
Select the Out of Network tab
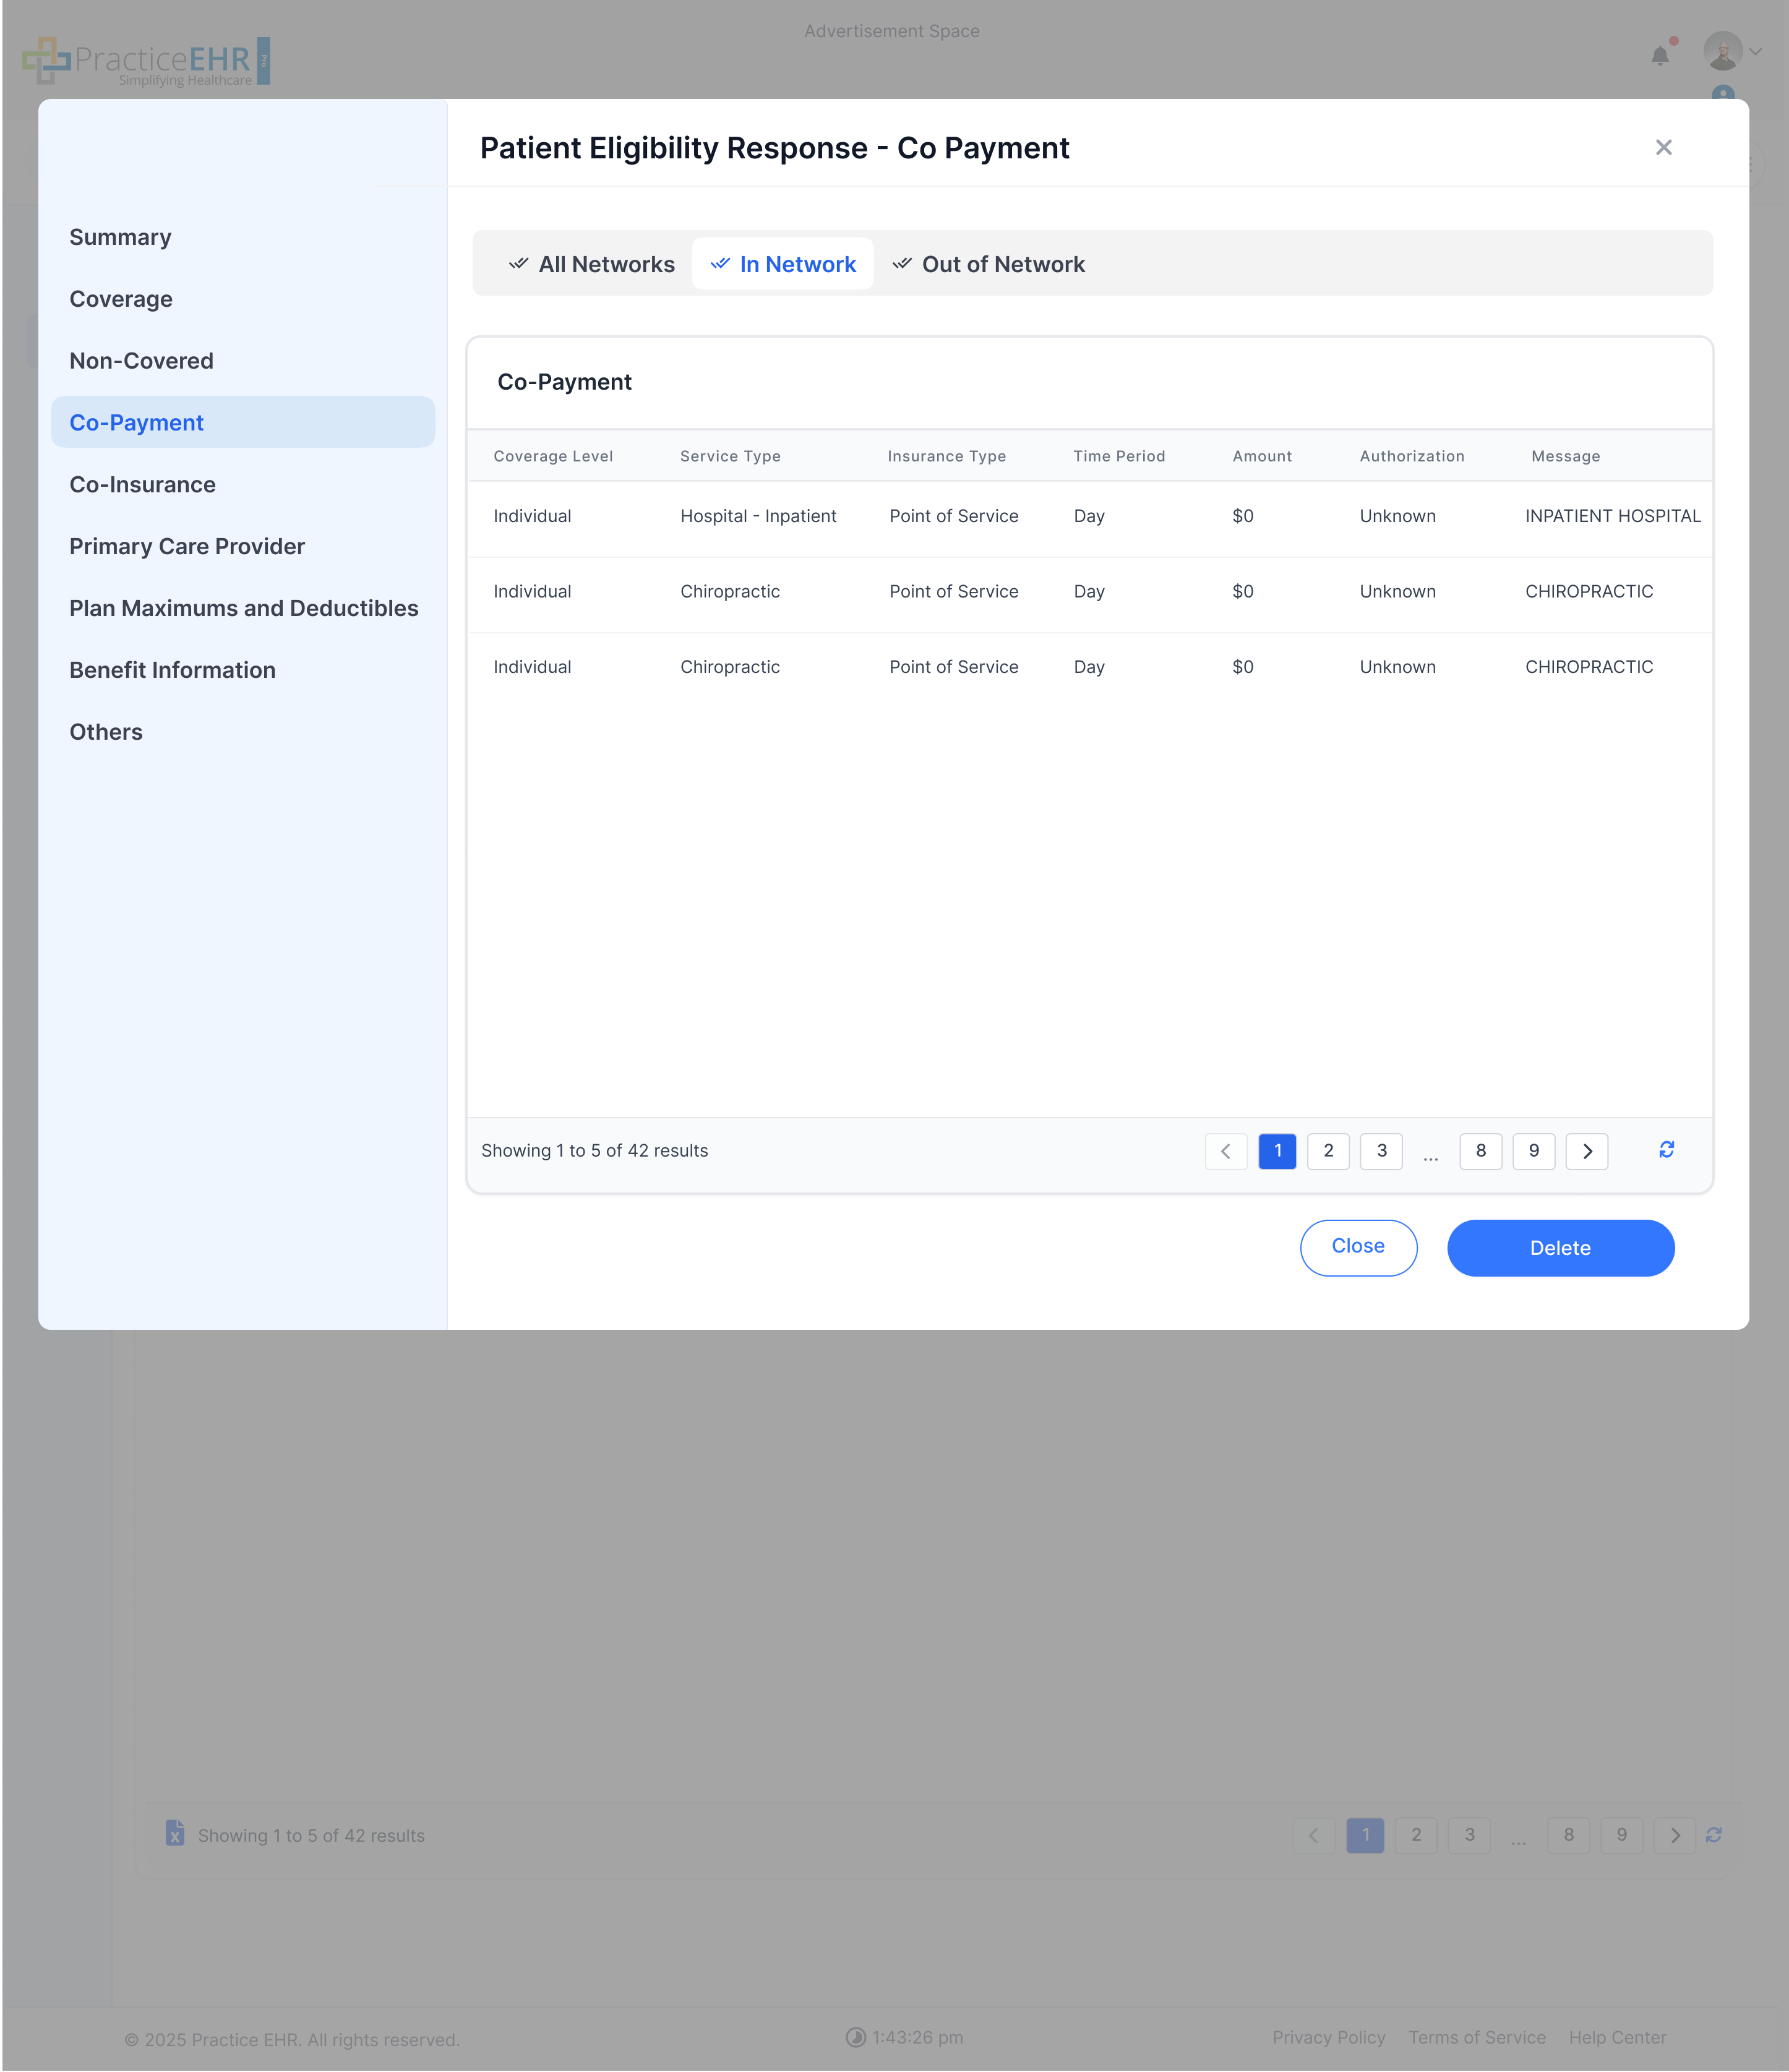(x=988, y=264)
